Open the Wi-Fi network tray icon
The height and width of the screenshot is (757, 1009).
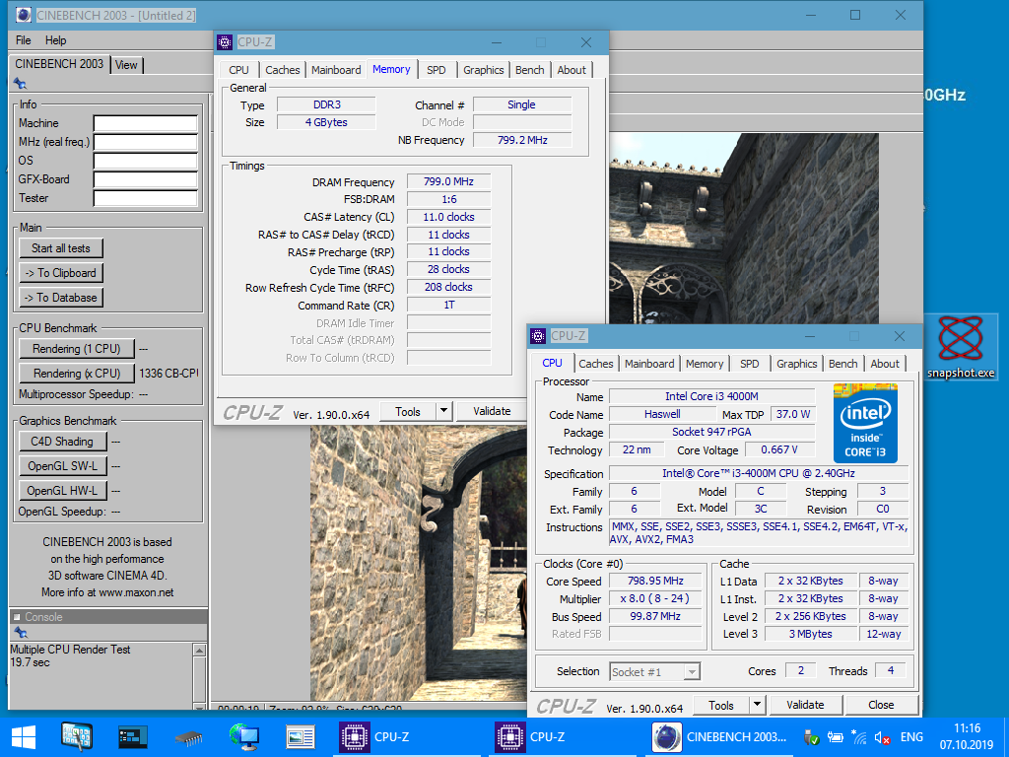tap(858, 737)
